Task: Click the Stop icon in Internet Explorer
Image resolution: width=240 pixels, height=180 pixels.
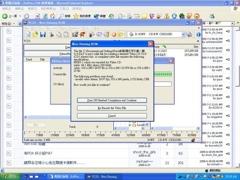Action: pyautogui.click(x=38, y=16)
